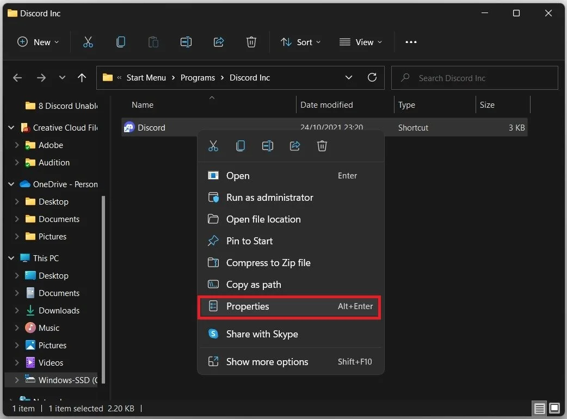Screen dimensions: 567x419
Task: Switch to large thumbnails view in status bar
Action: click(x=554, y=409)
